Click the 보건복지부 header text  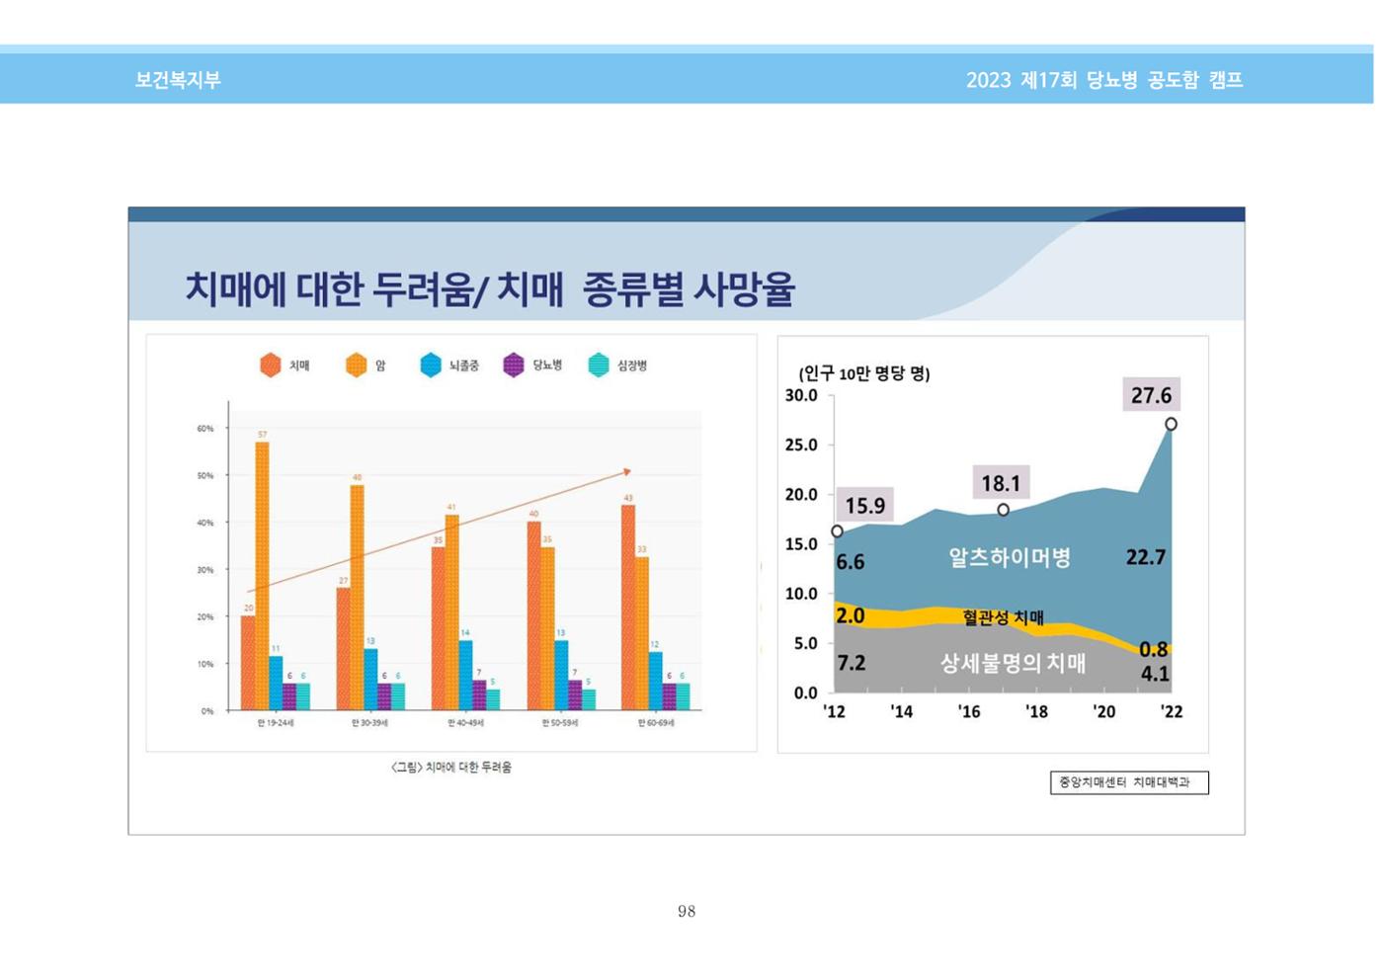tap(178, 80)
